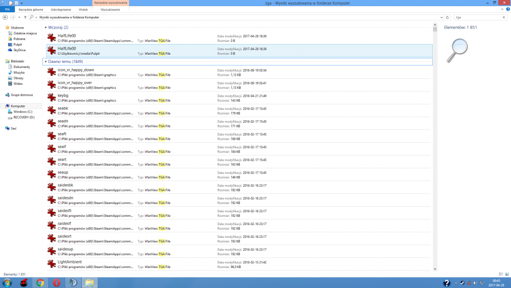
Task: Open the Plik menu
Action: (7, 10)
